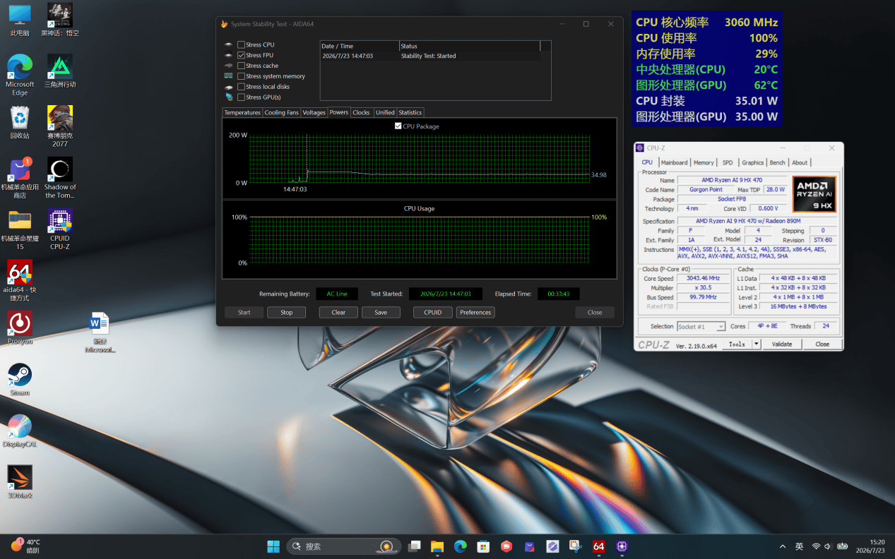Launch the Procyon desktop shortcut
The width and height of the screenshot is (895, 559).
pos(20,327)
